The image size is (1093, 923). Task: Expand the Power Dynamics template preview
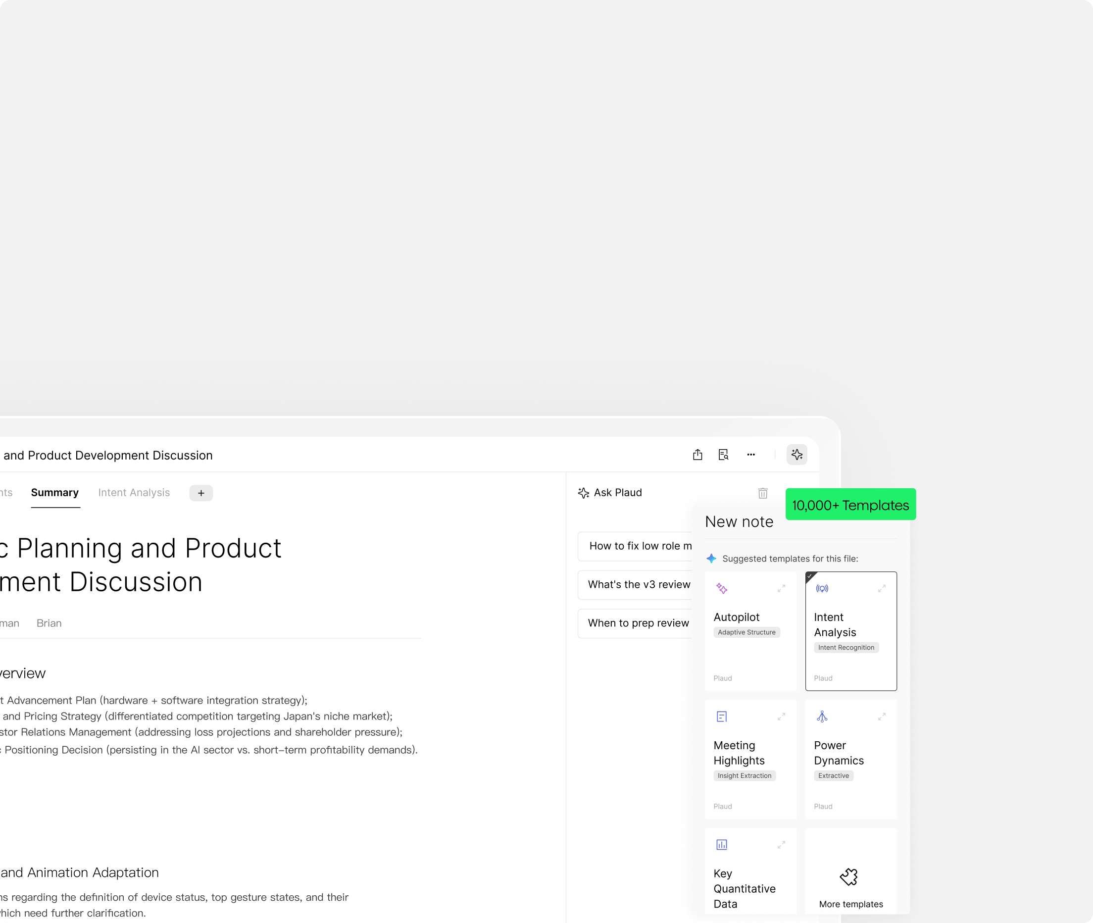pyautogui.click(x=882, y=717)
